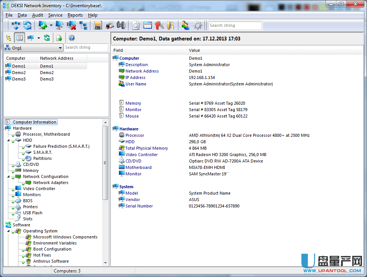Click the gear settings icon in toolbar
Viewport: 367px width, 277px height.
point(197,25)
